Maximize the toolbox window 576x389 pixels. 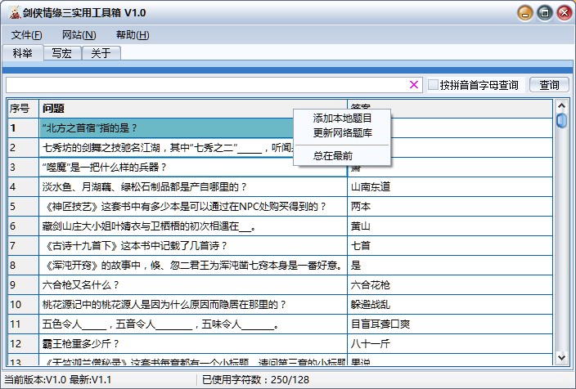(x=544, y=13)
